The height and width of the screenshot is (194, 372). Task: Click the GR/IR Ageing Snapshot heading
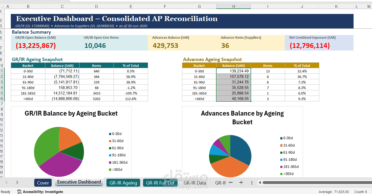coord(37,59)
